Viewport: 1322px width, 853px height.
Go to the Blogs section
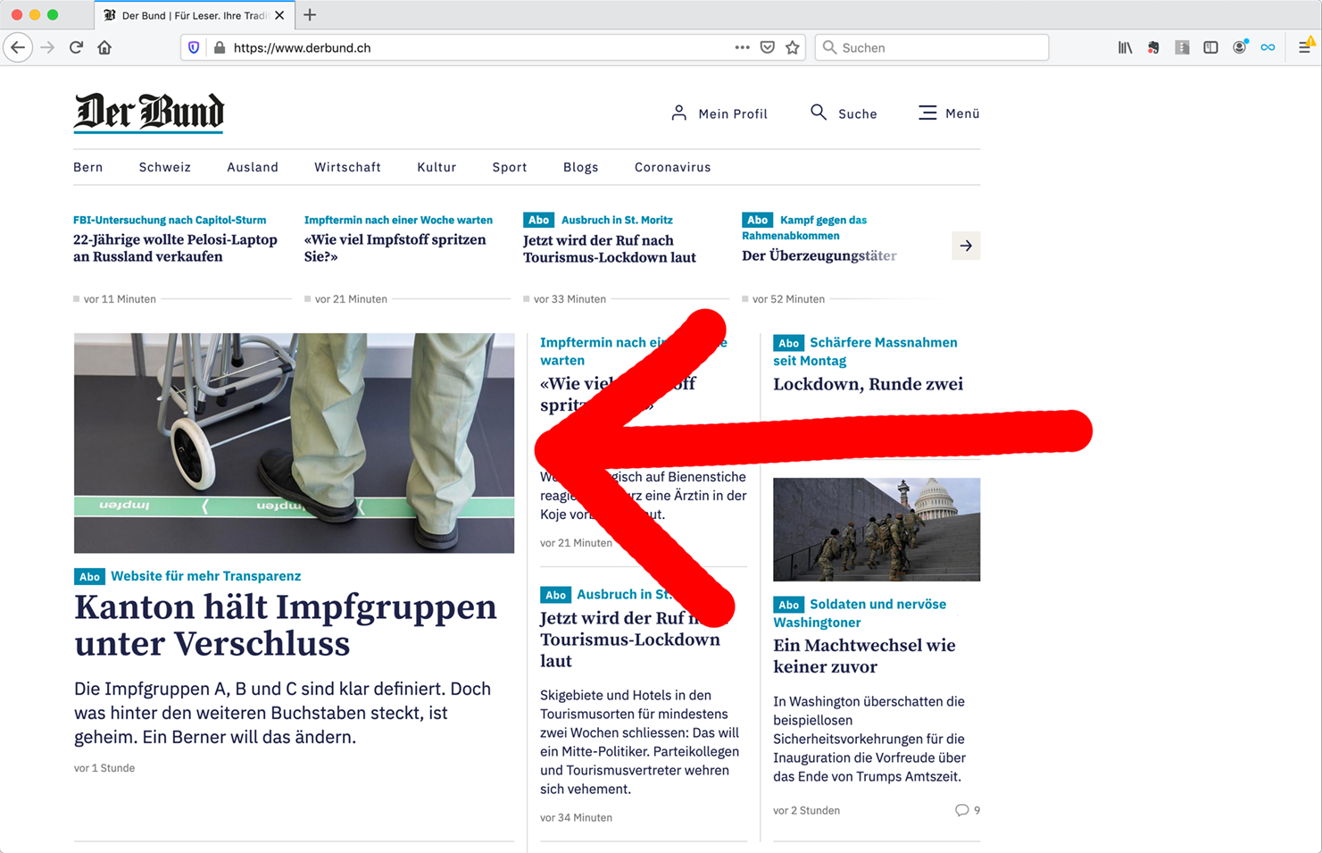click(x=581, y=167)
